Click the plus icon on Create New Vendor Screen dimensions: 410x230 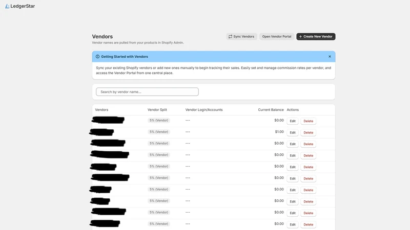tap(300, 36)
